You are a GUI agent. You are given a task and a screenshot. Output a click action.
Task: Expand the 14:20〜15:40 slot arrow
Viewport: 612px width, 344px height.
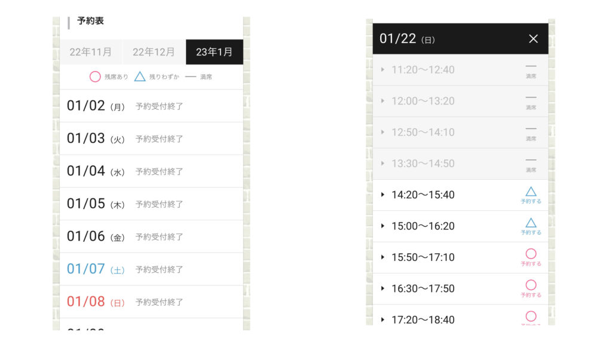(382, 195)
